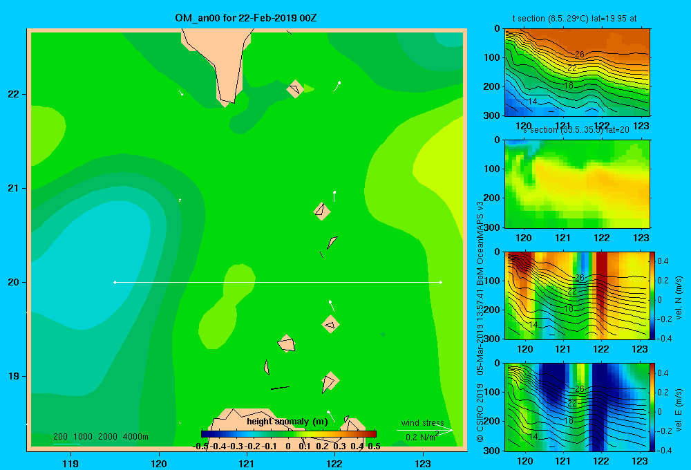The image size is (691, 470).
Task: Click the east endpoint marker of the section line
Action: coord(441,282)
